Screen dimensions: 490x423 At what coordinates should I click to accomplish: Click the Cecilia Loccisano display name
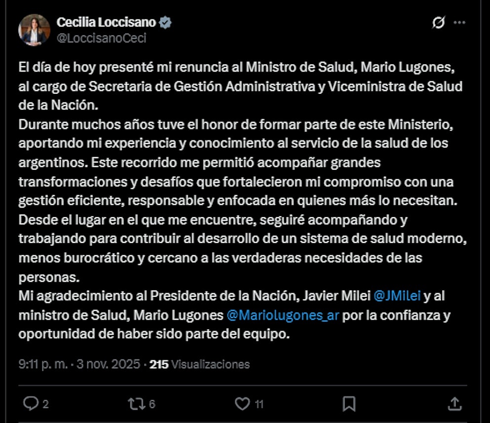coord(106,22)
